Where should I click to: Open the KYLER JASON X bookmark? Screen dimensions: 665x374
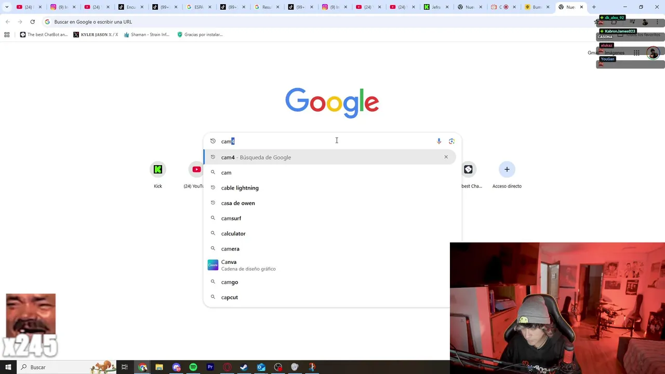(x=96, y=35)
